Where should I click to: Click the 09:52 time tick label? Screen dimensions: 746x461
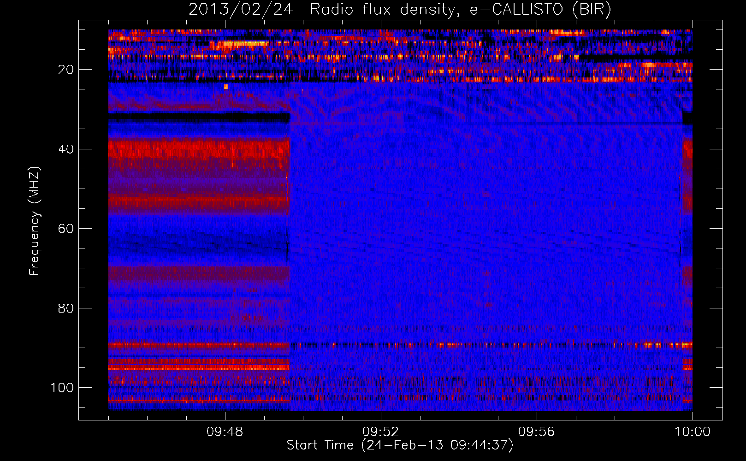coord(380,432)
